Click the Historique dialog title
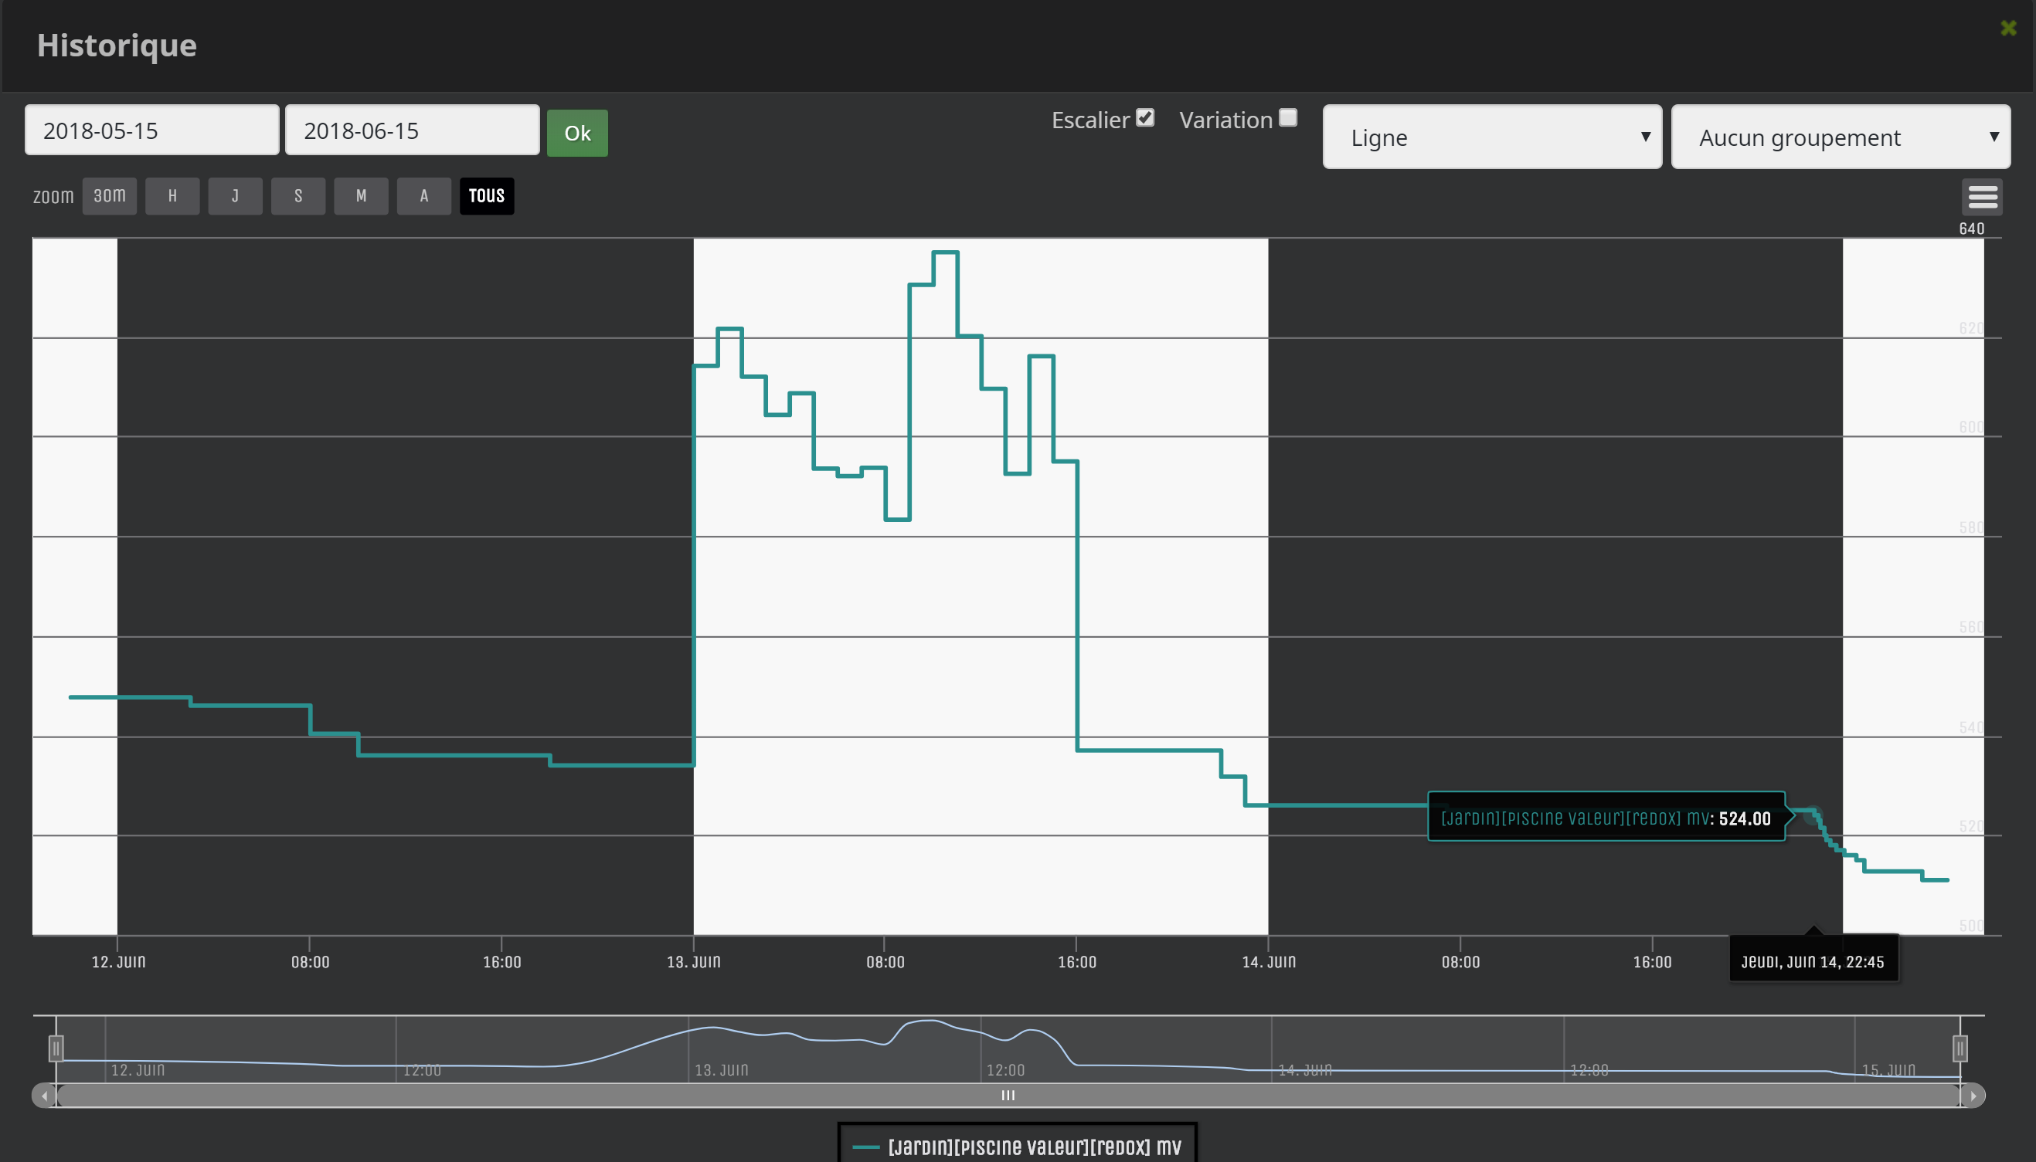Screen dimensions: 2036x1162 (x=117, y=46)
